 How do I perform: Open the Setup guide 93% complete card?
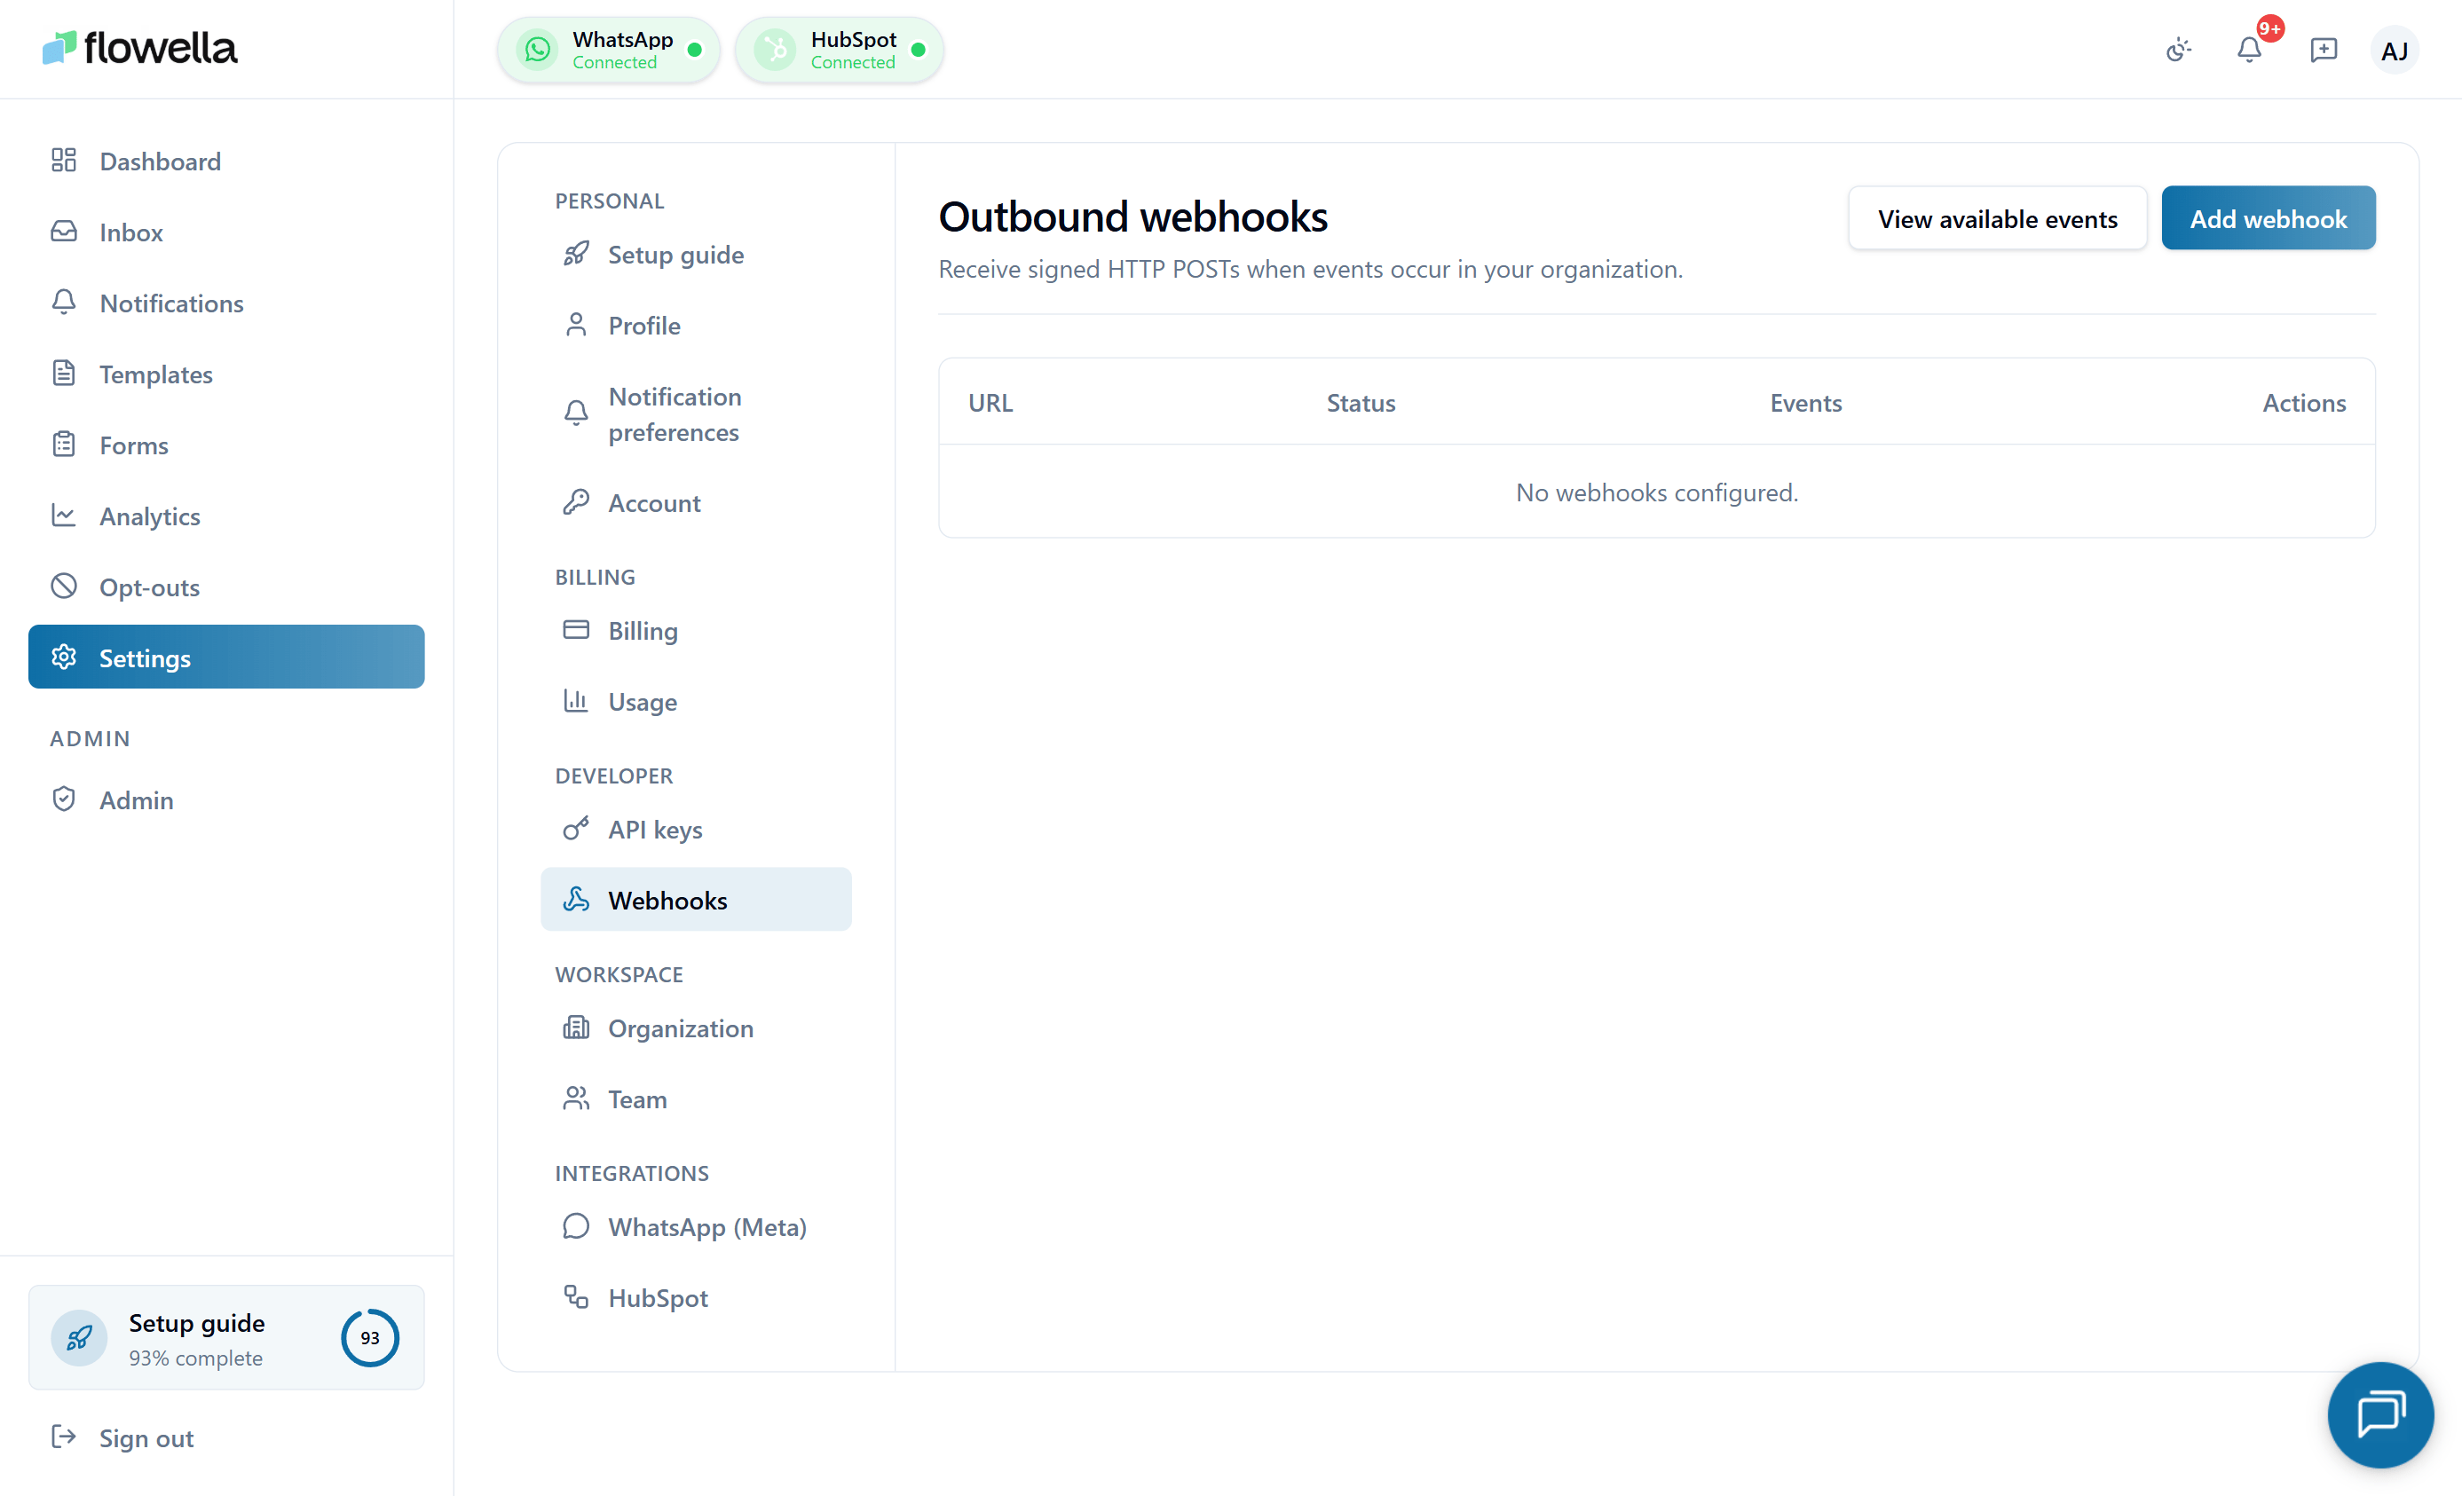[x=227, y=1338]
